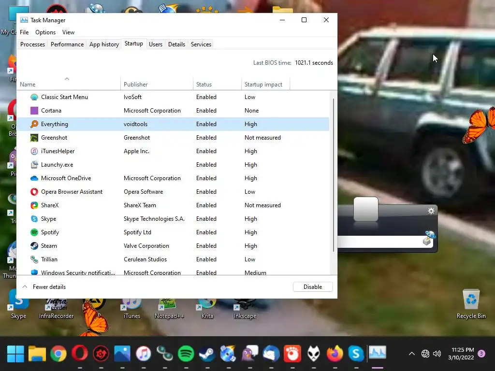The image size is (495, 371).
Task: Launch Chrome from the taskbar
Action: [58, 354]
